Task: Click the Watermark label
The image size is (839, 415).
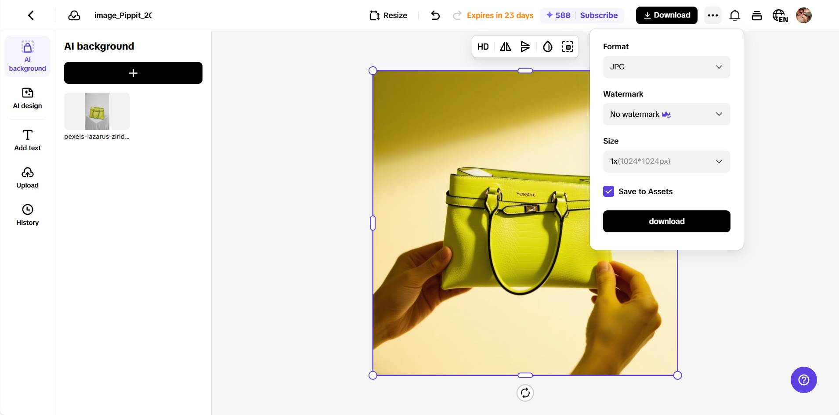Action: (623, 94)
